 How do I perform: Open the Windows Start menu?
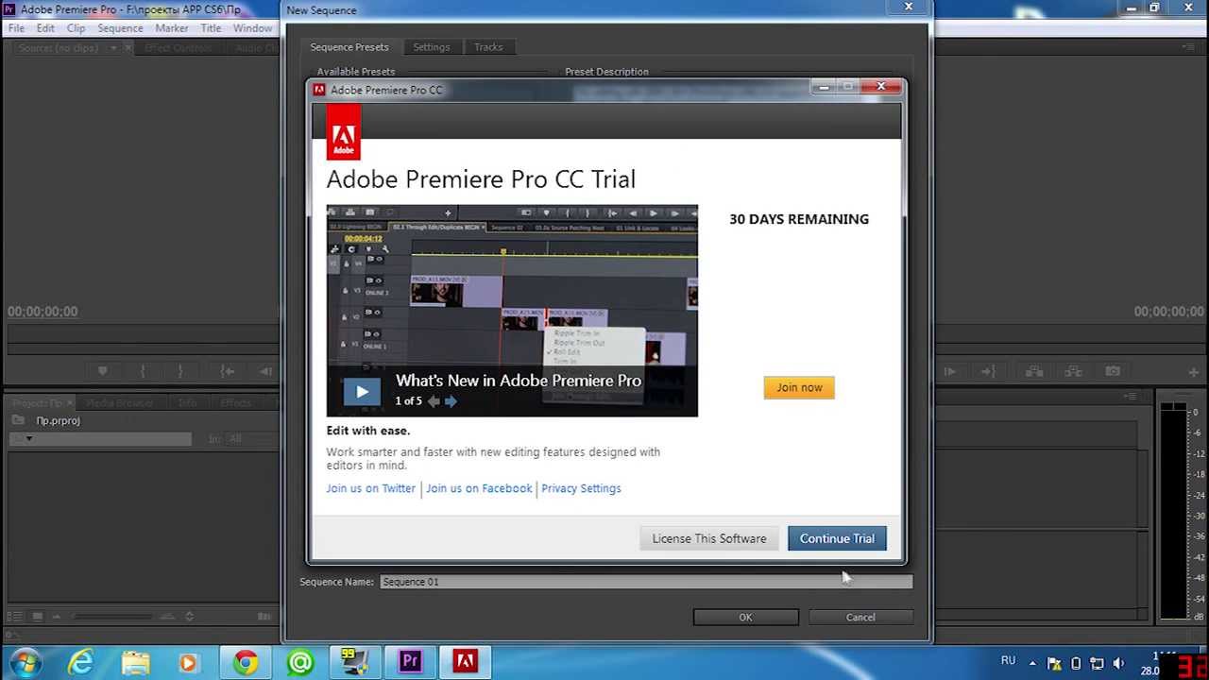coord(26,663)
